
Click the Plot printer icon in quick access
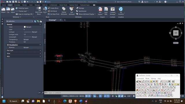point(25,2)
